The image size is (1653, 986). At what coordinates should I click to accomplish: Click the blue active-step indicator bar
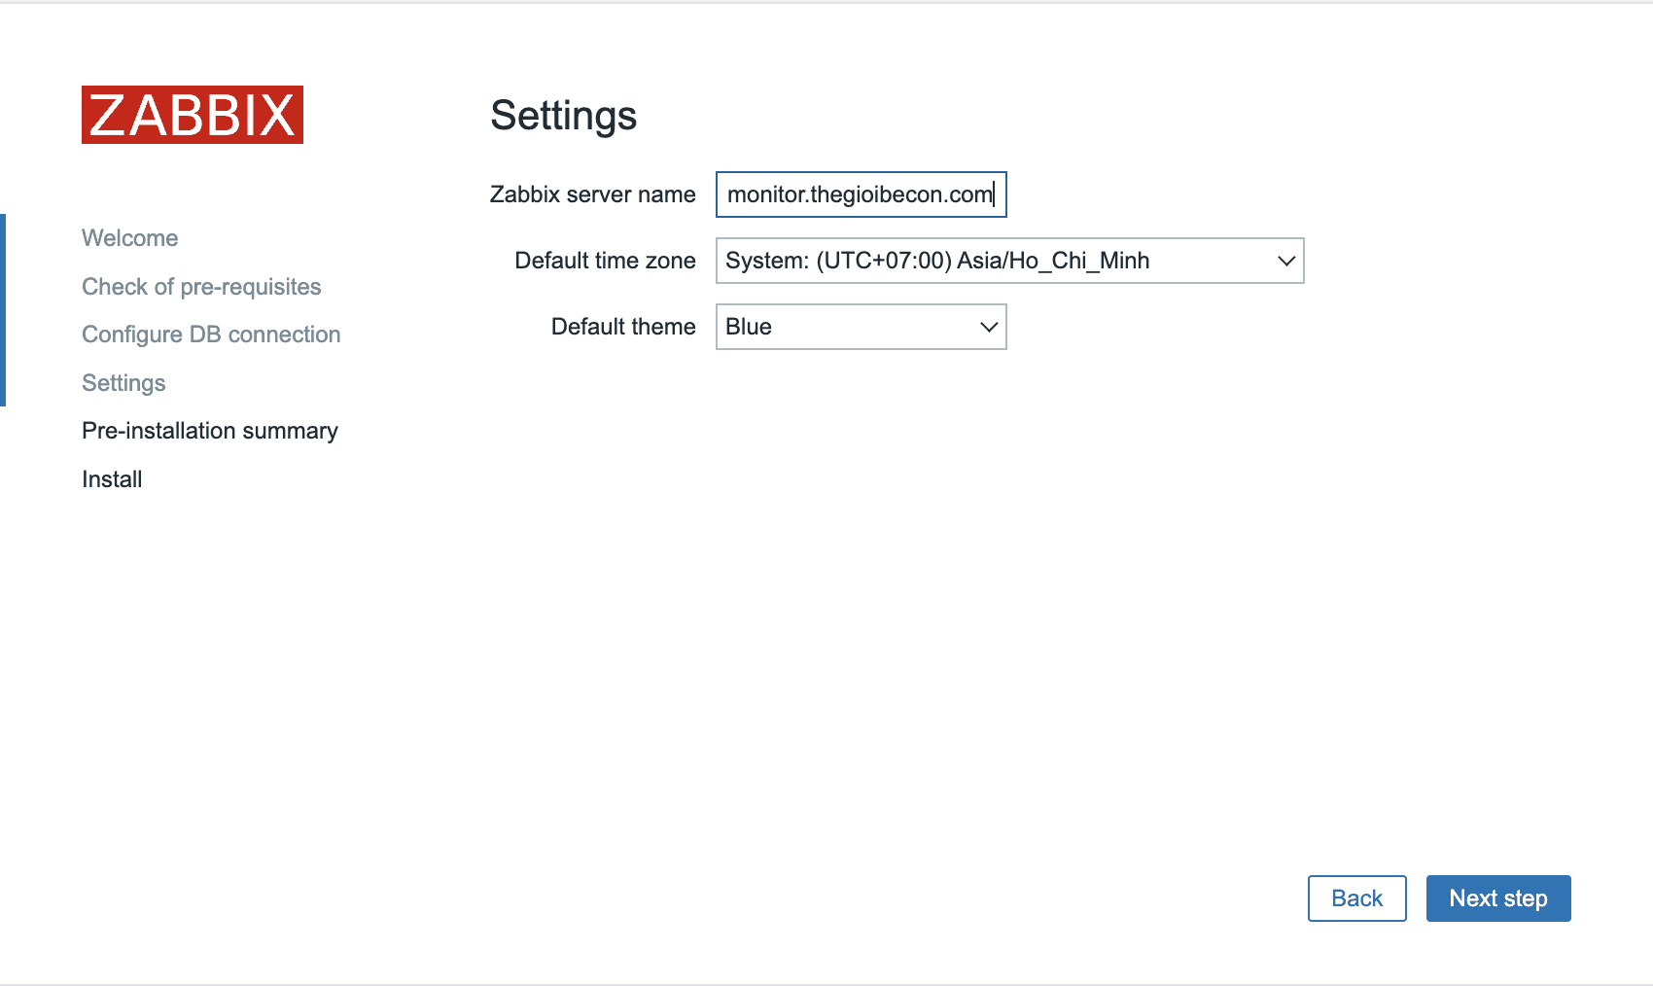4,309
